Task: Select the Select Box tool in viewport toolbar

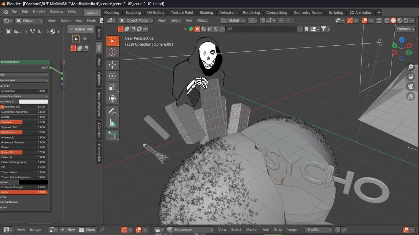Action: (113, 41)
